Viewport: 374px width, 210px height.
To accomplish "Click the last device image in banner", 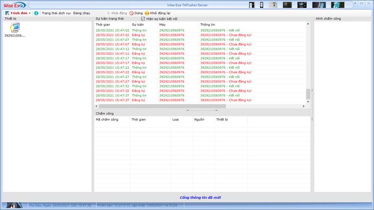I will (x=337, y=5).
